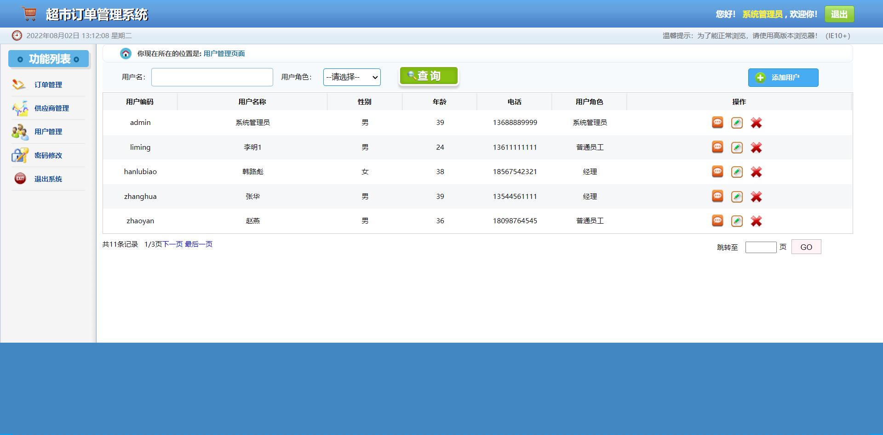Image resolution: width=883 pixels, height=435 pixels.
Task: Delete the user zhanghua
Action: (x=756, y=197)
